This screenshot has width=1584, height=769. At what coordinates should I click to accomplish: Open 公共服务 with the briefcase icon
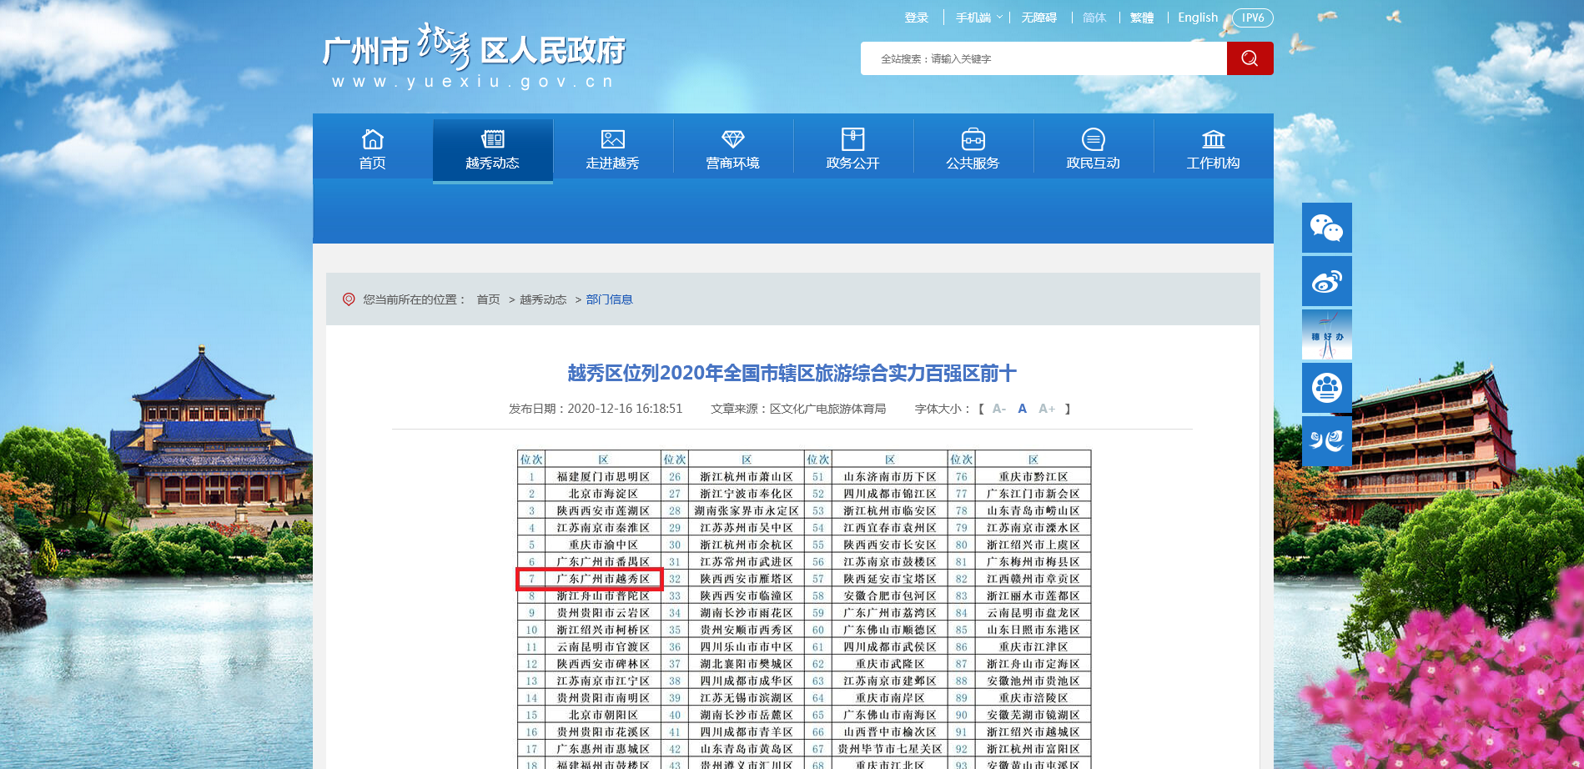pyautogui.click(x=973, y=149)
